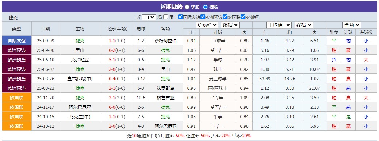The image size is (379, 141).
Task: Click the draw odds value 18.26
Action: pos(290,79)
